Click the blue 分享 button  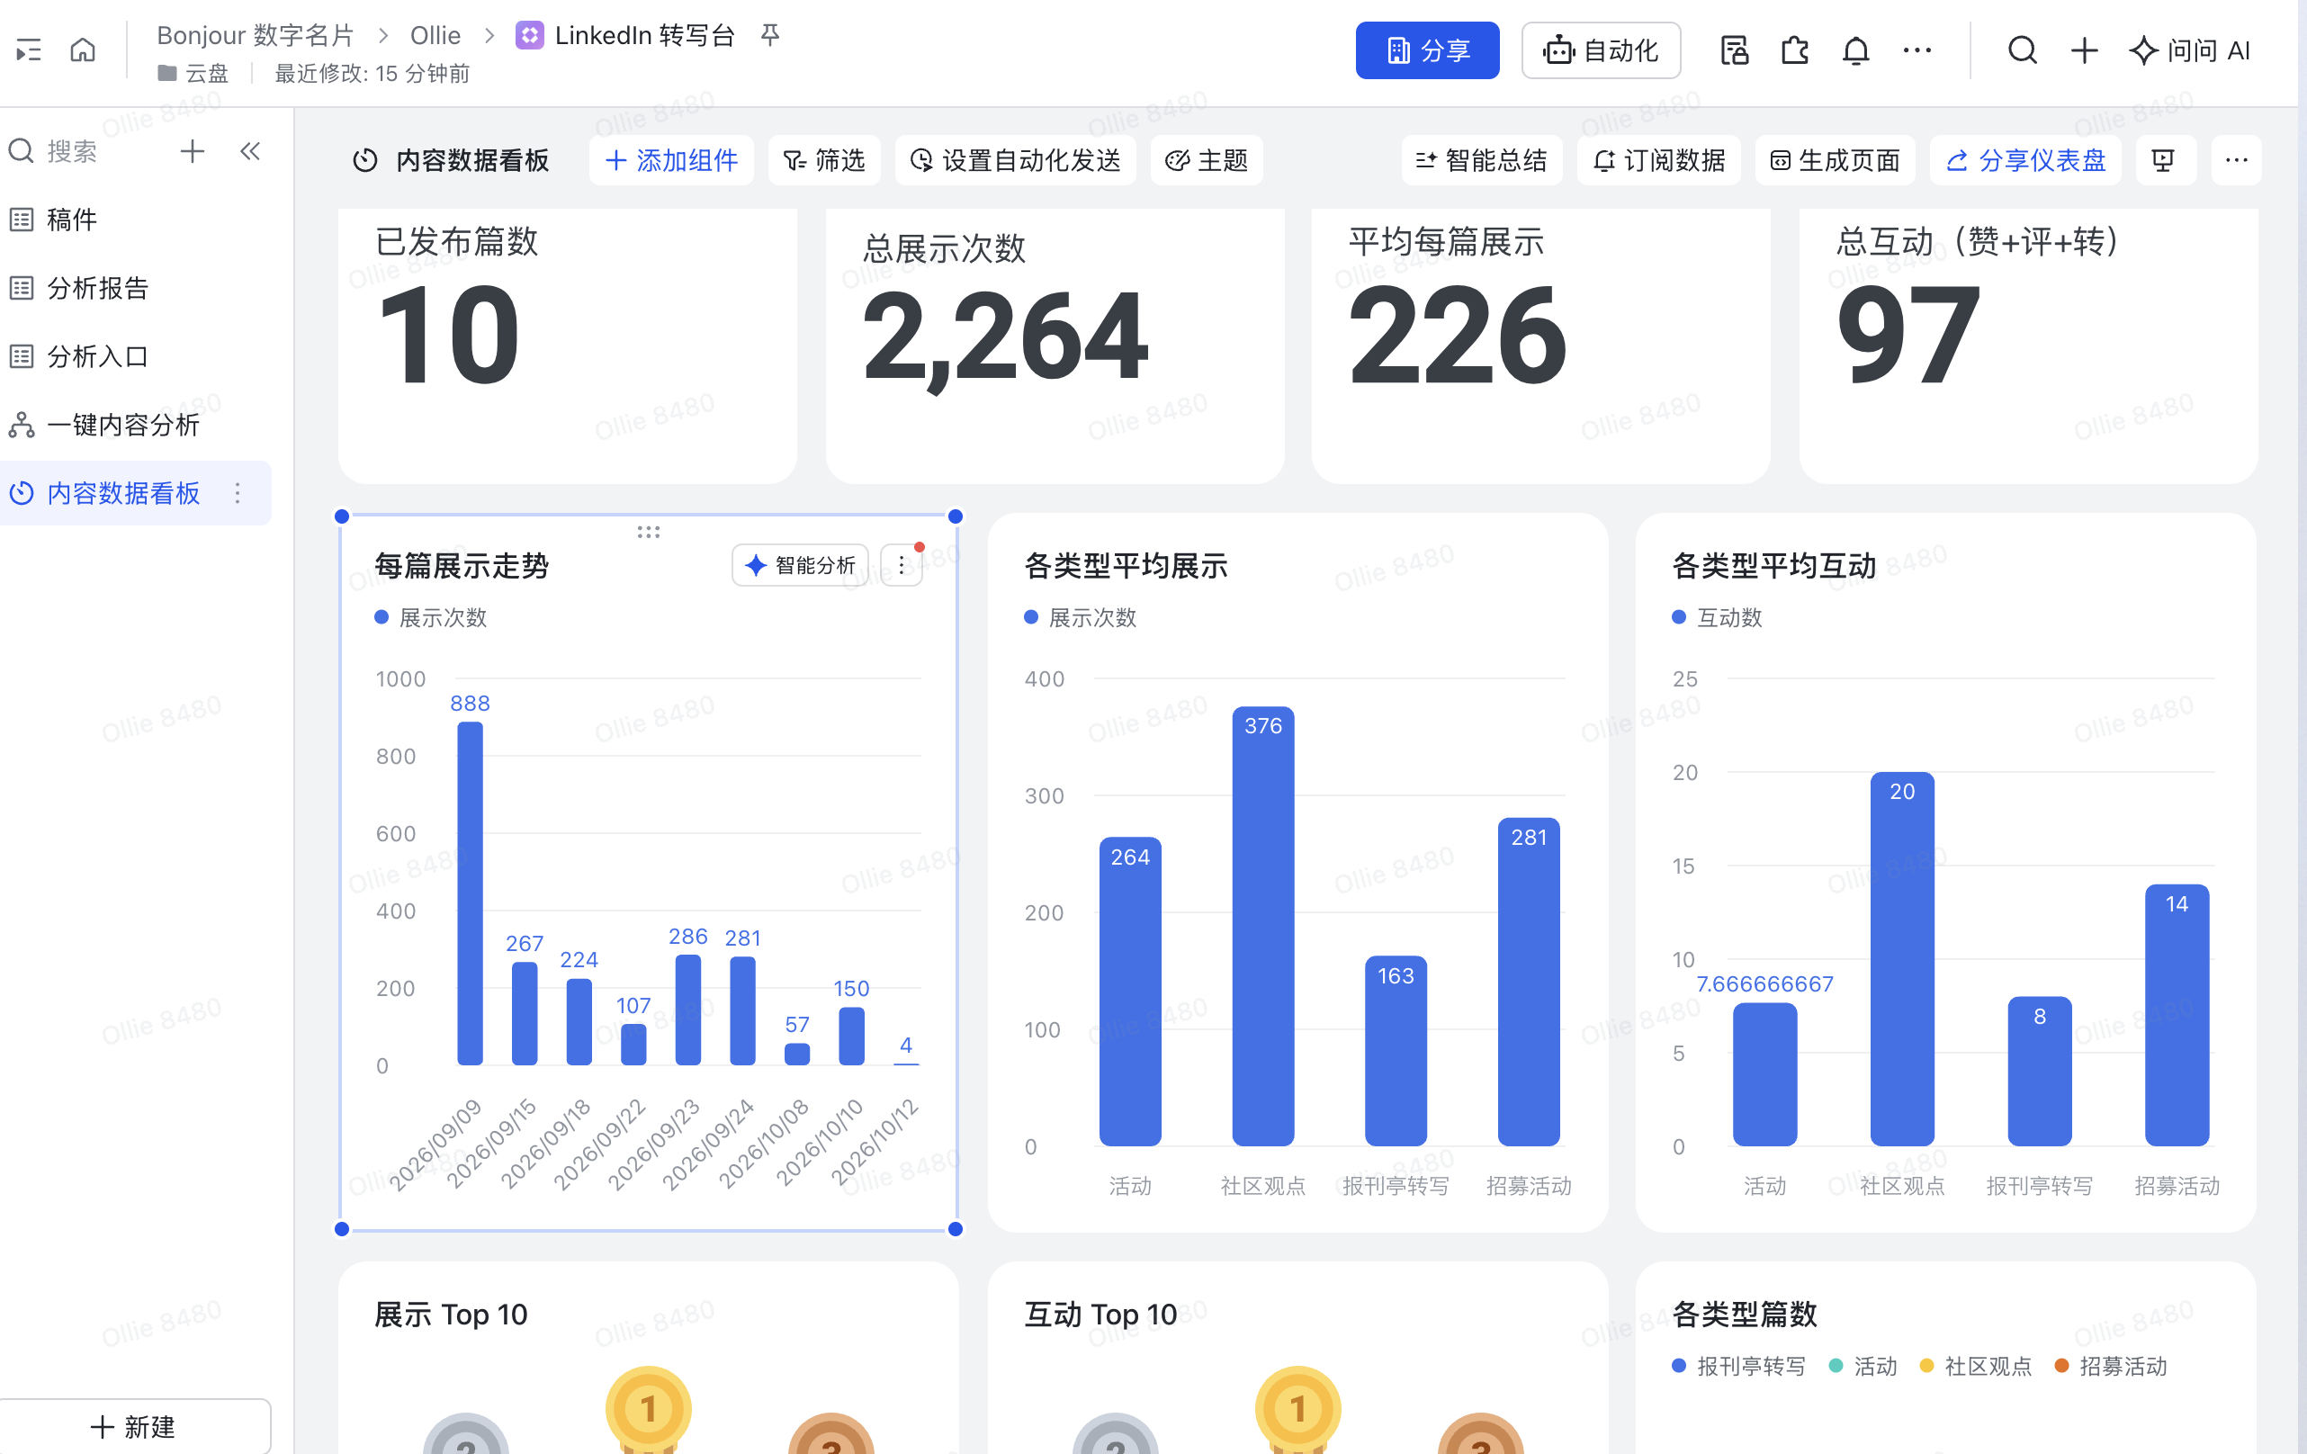(1426, 49)
